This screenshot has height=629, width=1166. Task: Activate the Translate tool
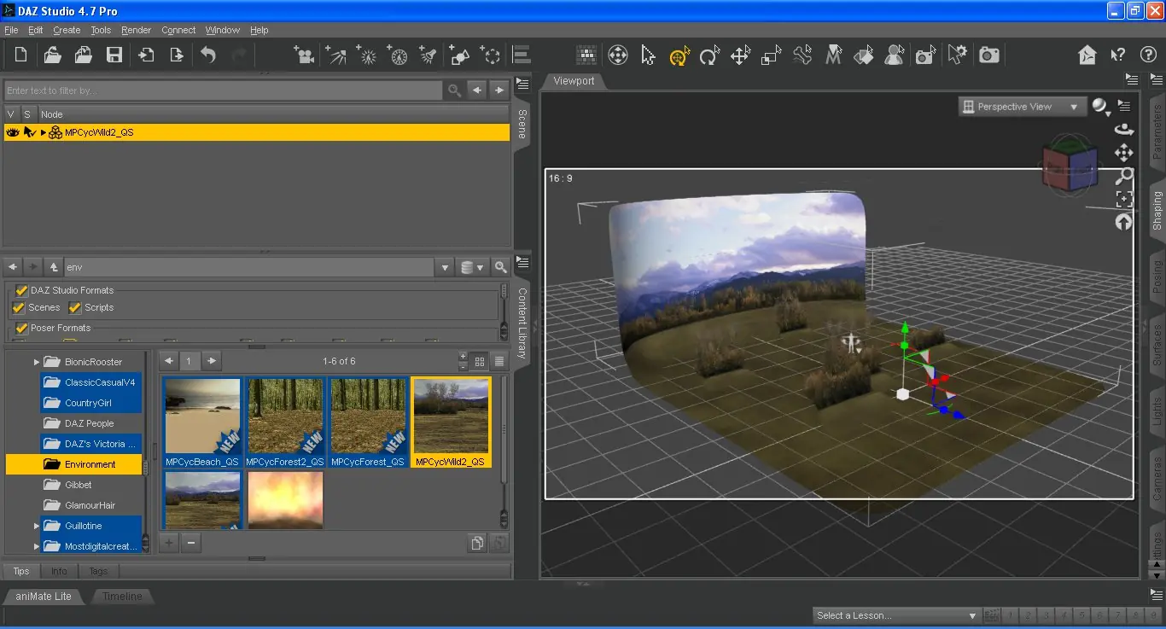coord(740,56)
